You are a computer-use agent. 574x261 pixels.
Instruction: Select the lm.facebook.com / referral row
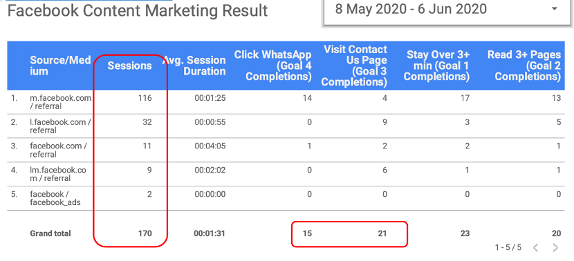pos(286,175)
